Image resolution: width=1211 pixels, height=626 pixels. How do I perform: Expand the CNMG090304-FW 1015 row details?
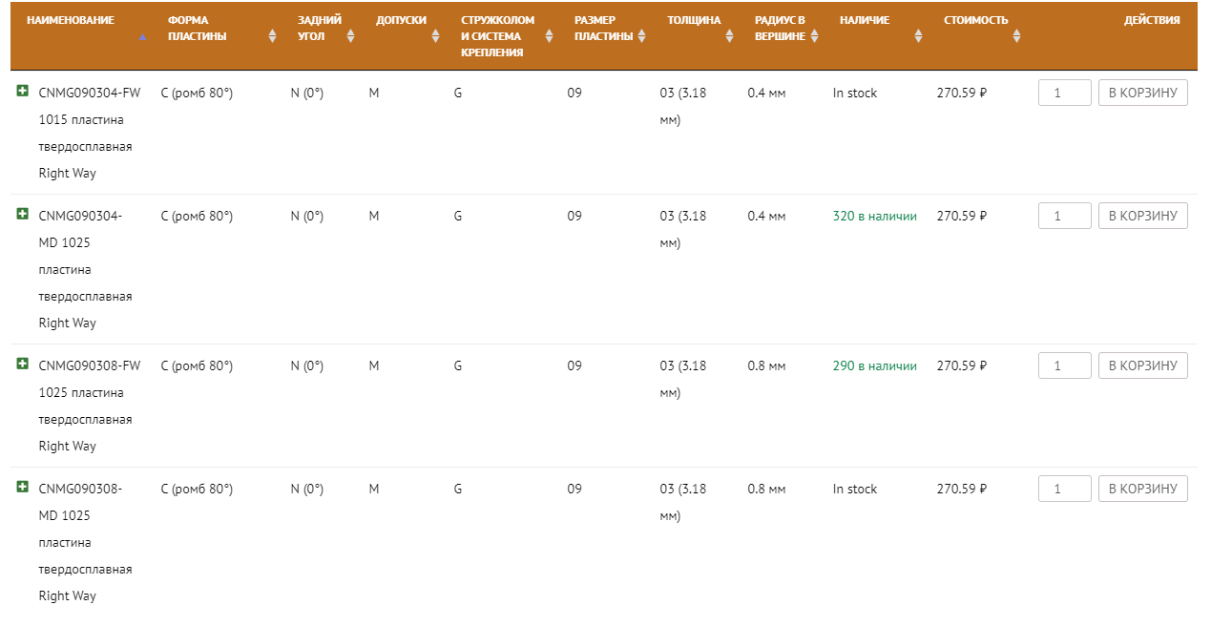click(22, 92)
